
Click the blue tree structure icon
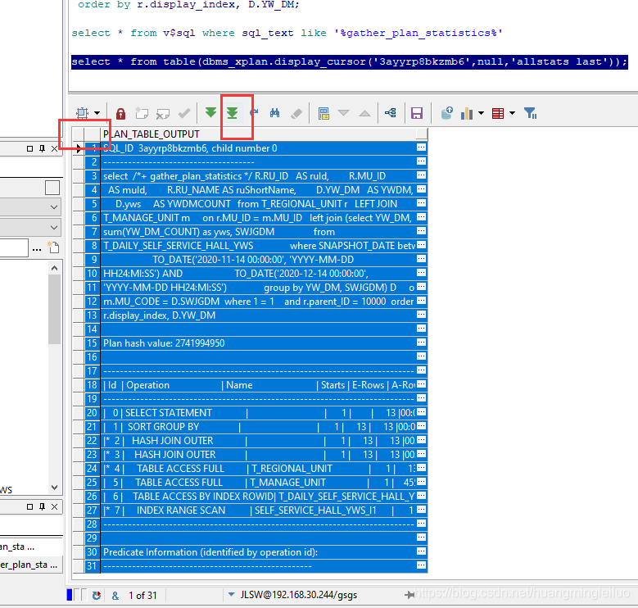click(x=391, y=113)
